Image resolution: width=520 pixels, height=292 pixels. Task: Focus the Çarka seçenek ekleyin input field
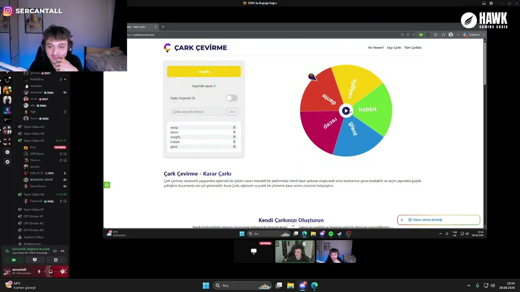tap(198, 112)
